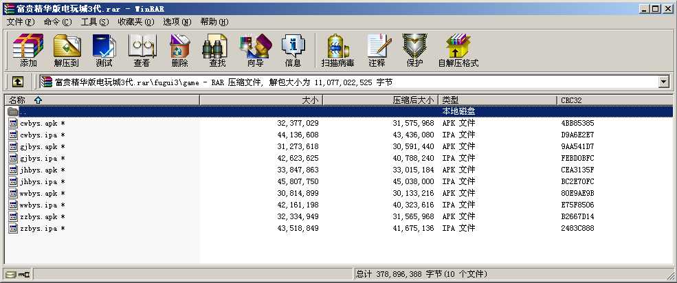Open the 工具(S) menu
This screenshot has height=283, width=677.
(95, 21)
